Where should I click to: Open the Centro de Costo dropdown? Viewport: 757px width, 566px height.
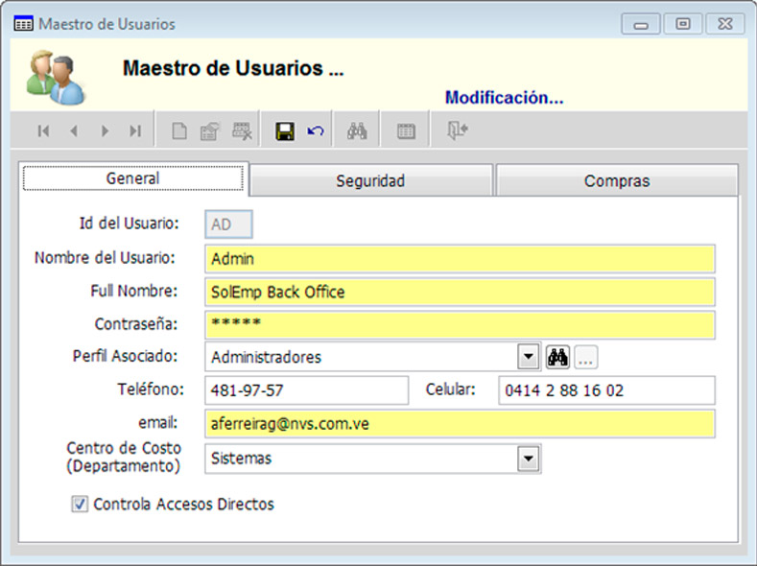click(x=528, y=459)
